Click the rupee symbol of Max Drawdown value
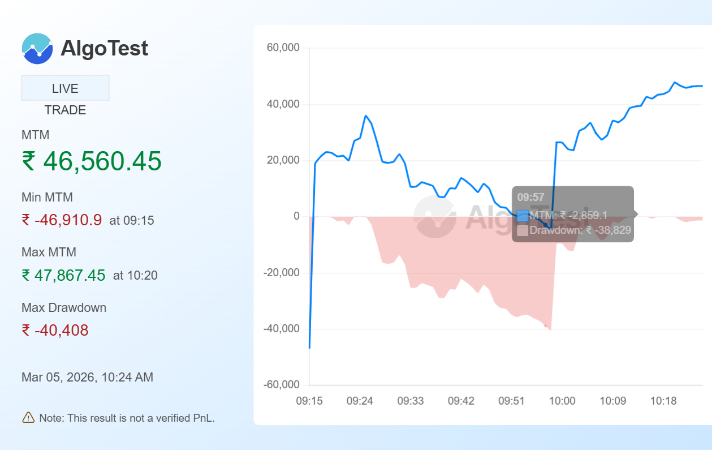 pos(28,329)
